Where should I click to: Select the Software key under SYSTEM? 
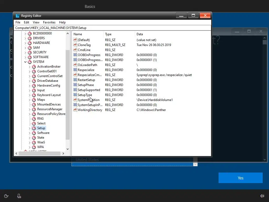click(x=43, y=133)
